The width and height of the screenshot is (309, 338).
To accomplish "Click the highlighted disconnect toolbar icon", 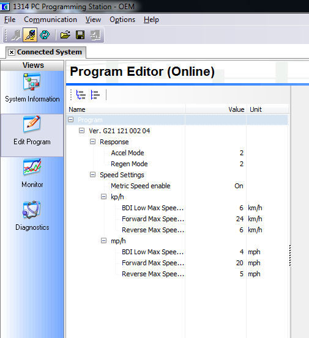I will tap(30, 35).
